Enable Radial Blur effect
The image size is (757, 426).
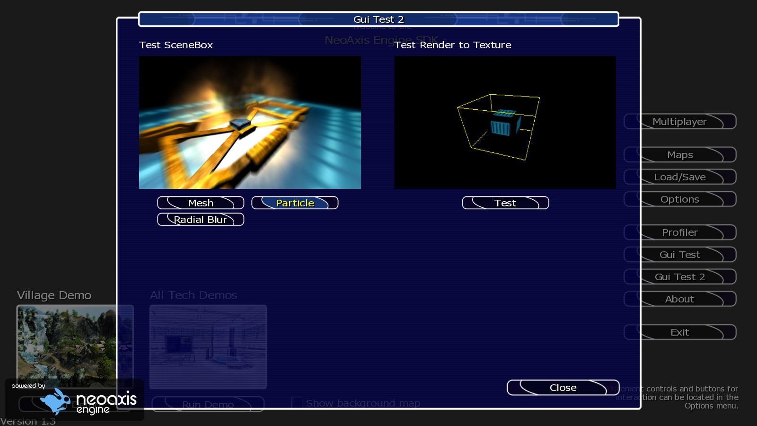[200, 219]
